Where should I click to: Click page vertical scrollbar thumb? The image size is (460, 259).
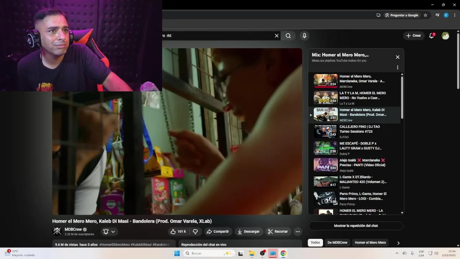(x=458, y=61)
